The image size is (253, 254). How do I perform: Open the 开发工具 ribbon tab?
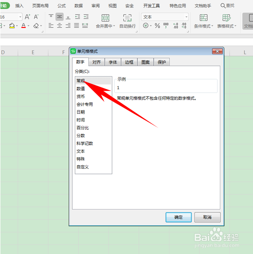click(151, 6)
